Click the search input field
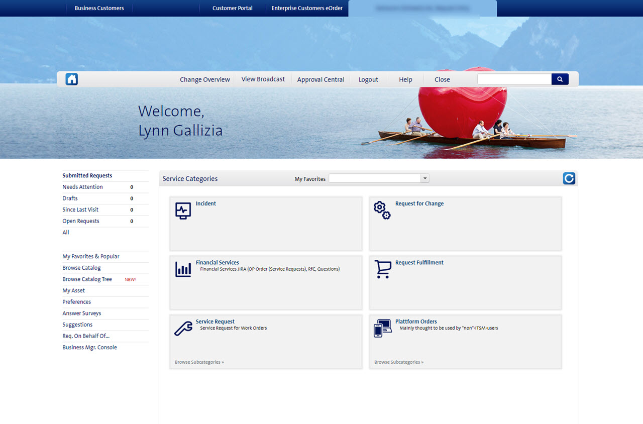643x424 pixels. click(514, 79)
